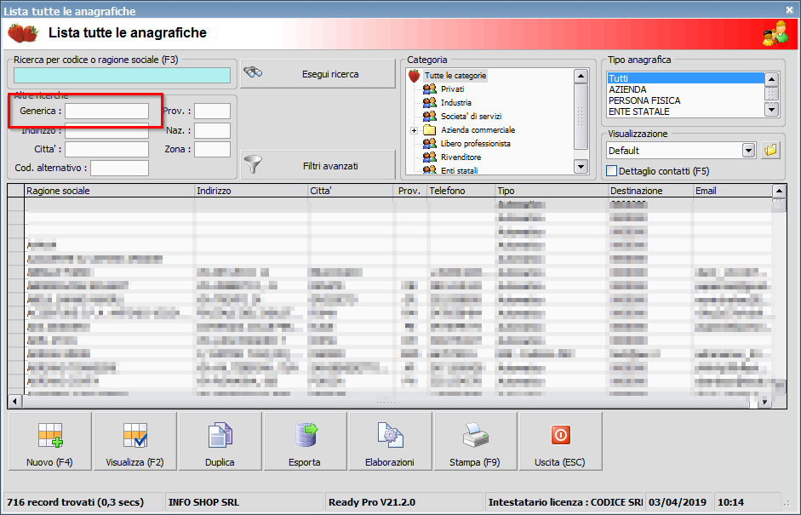
Task: Click the Nuovo (F4) add-record icon
Action: click(x=50, y=435)
